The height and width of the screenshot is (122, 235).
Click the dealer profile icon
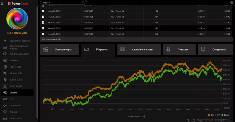[x=5, y=54]
